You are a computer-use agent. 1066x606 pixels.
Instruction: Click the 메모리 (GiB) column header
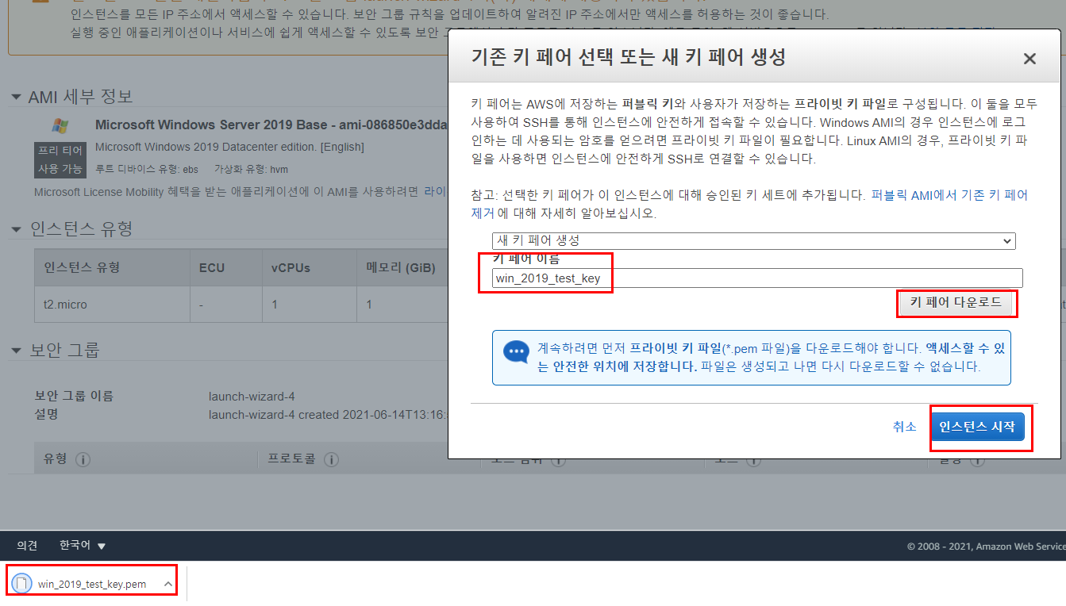tap(401, 268)
